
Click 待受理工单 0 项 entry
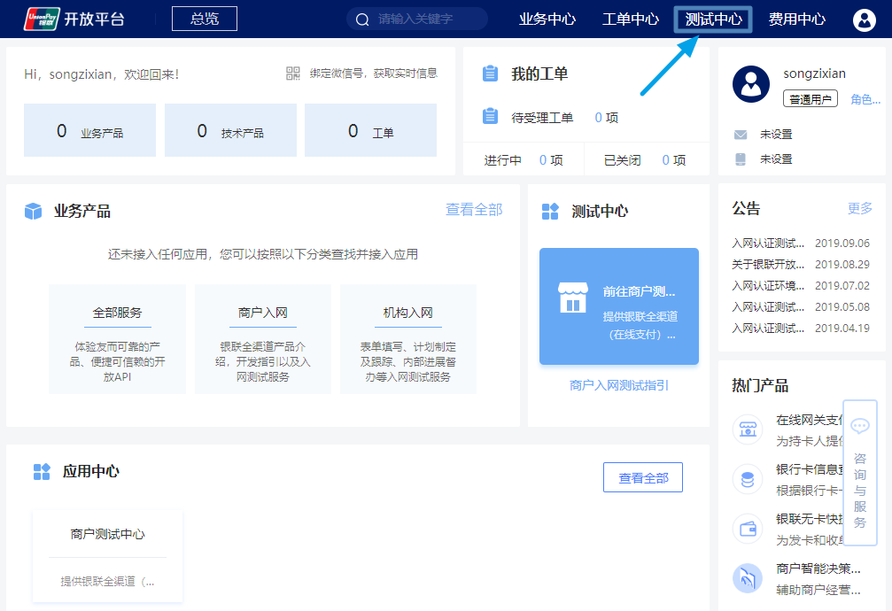[x=564, y=118]
